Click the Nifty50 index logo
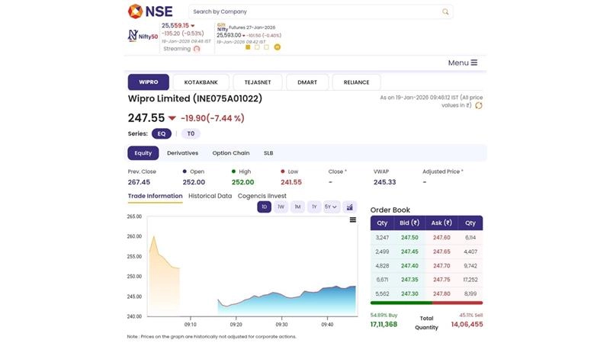 (x=142, y=35)
